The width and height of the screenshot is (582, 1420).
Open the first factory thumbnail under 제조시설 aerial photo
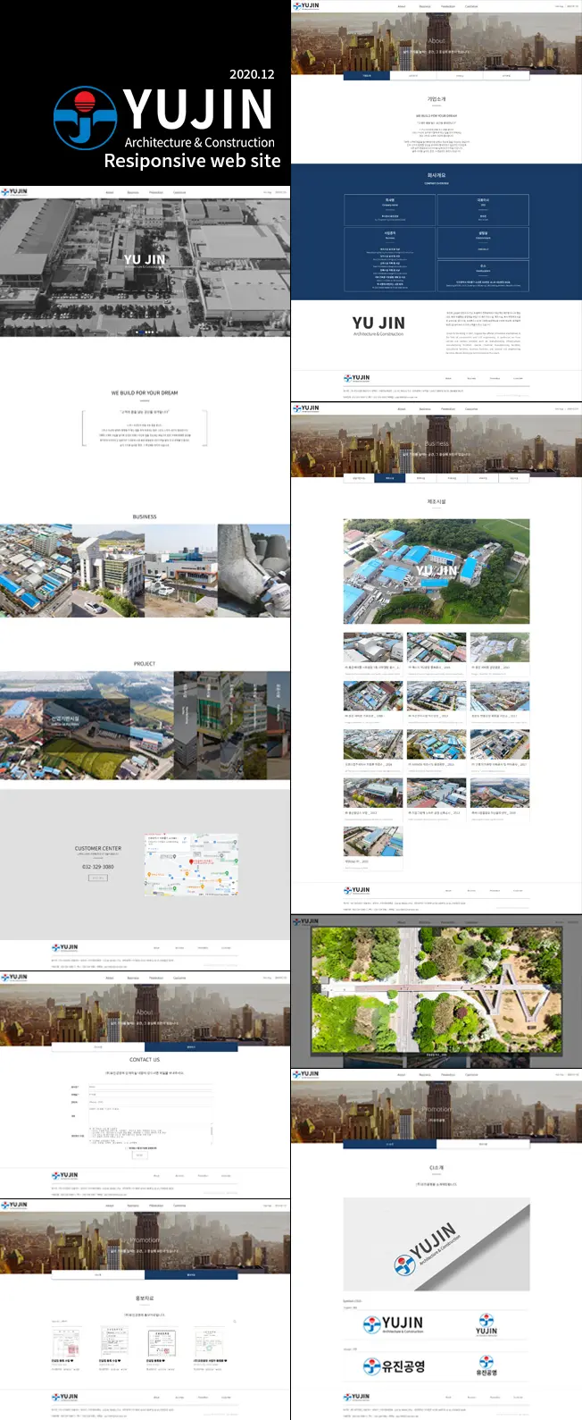point(373,647)
